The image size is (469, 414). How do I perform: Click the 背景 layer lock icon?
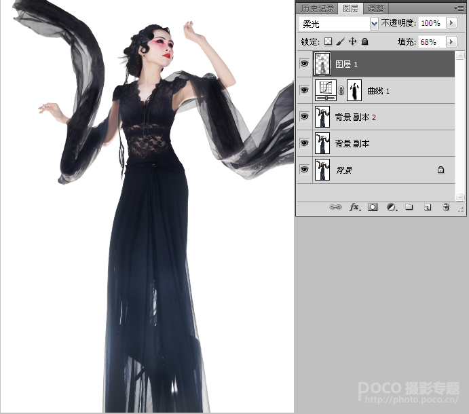[440, 170]
